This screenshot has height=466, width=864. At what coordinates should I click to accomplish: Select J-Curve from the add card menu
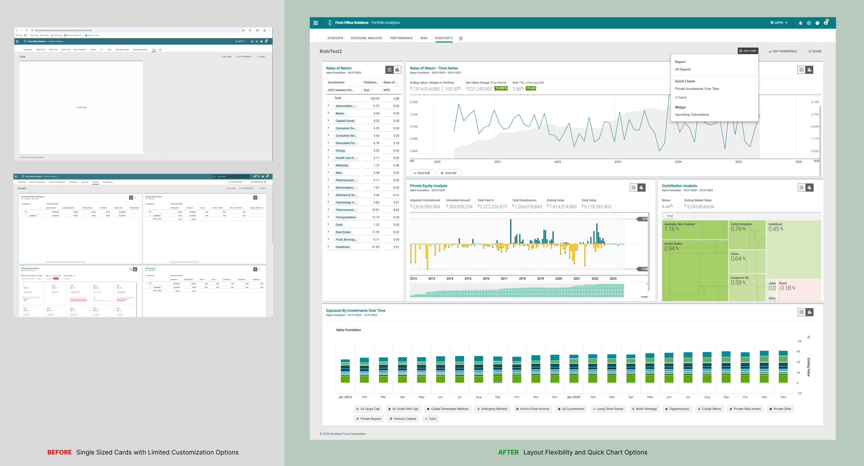[x=680, y=98]
